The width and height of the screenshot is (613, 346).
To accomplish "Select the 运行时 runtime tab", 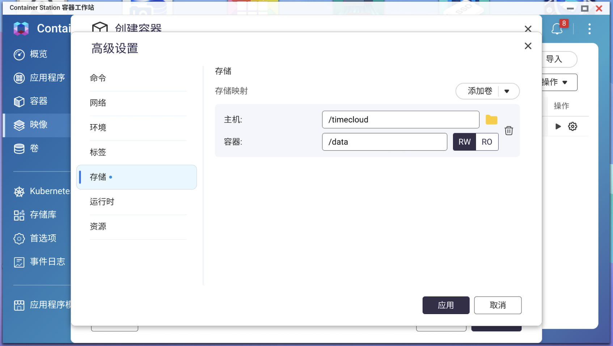I will [102, 202].
